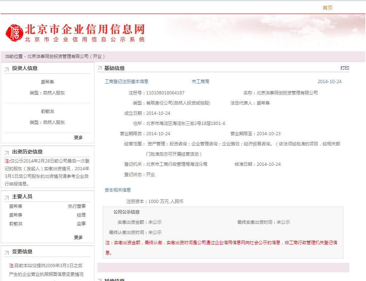Open 更多 in the 投资人信息 panel

(78, 137)
